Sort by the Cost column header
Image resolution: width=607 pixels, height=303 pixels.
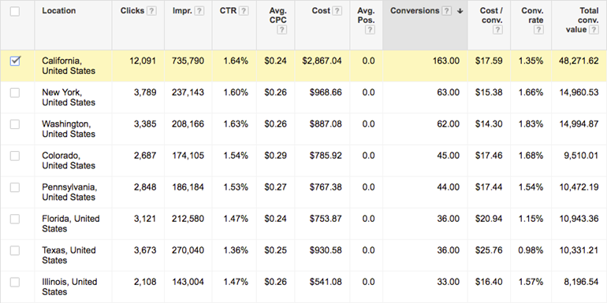(321, 11)
